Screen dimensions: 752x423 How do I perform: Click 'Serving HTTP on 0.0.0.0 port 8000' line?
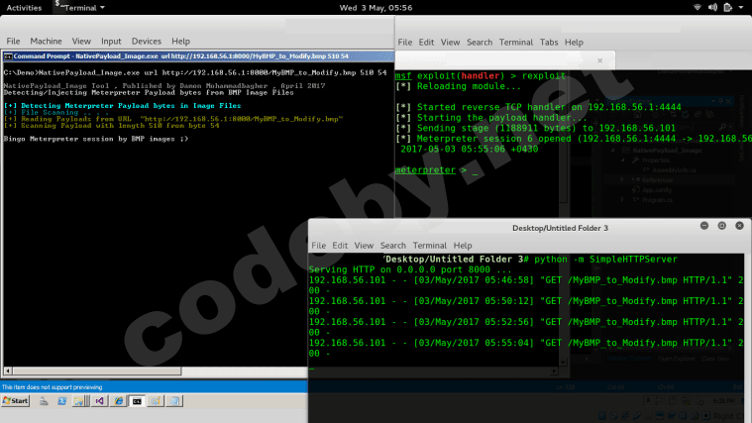[410, 269]
